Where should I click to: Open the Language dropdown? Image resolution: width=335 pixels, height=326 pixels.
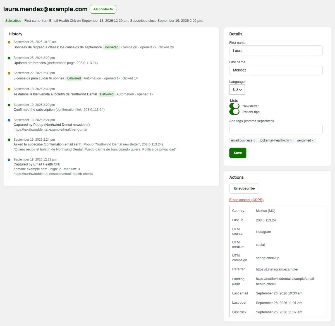(237, 89)
